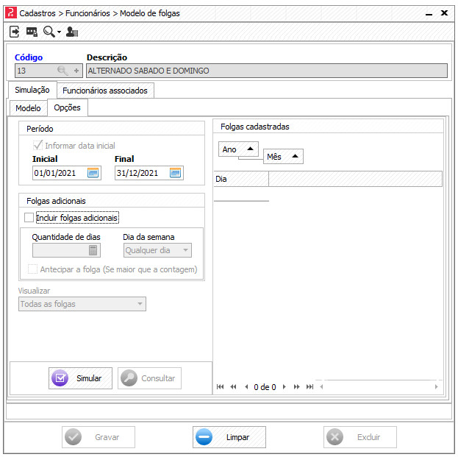Click the Simular button

[x=80, y=378]
